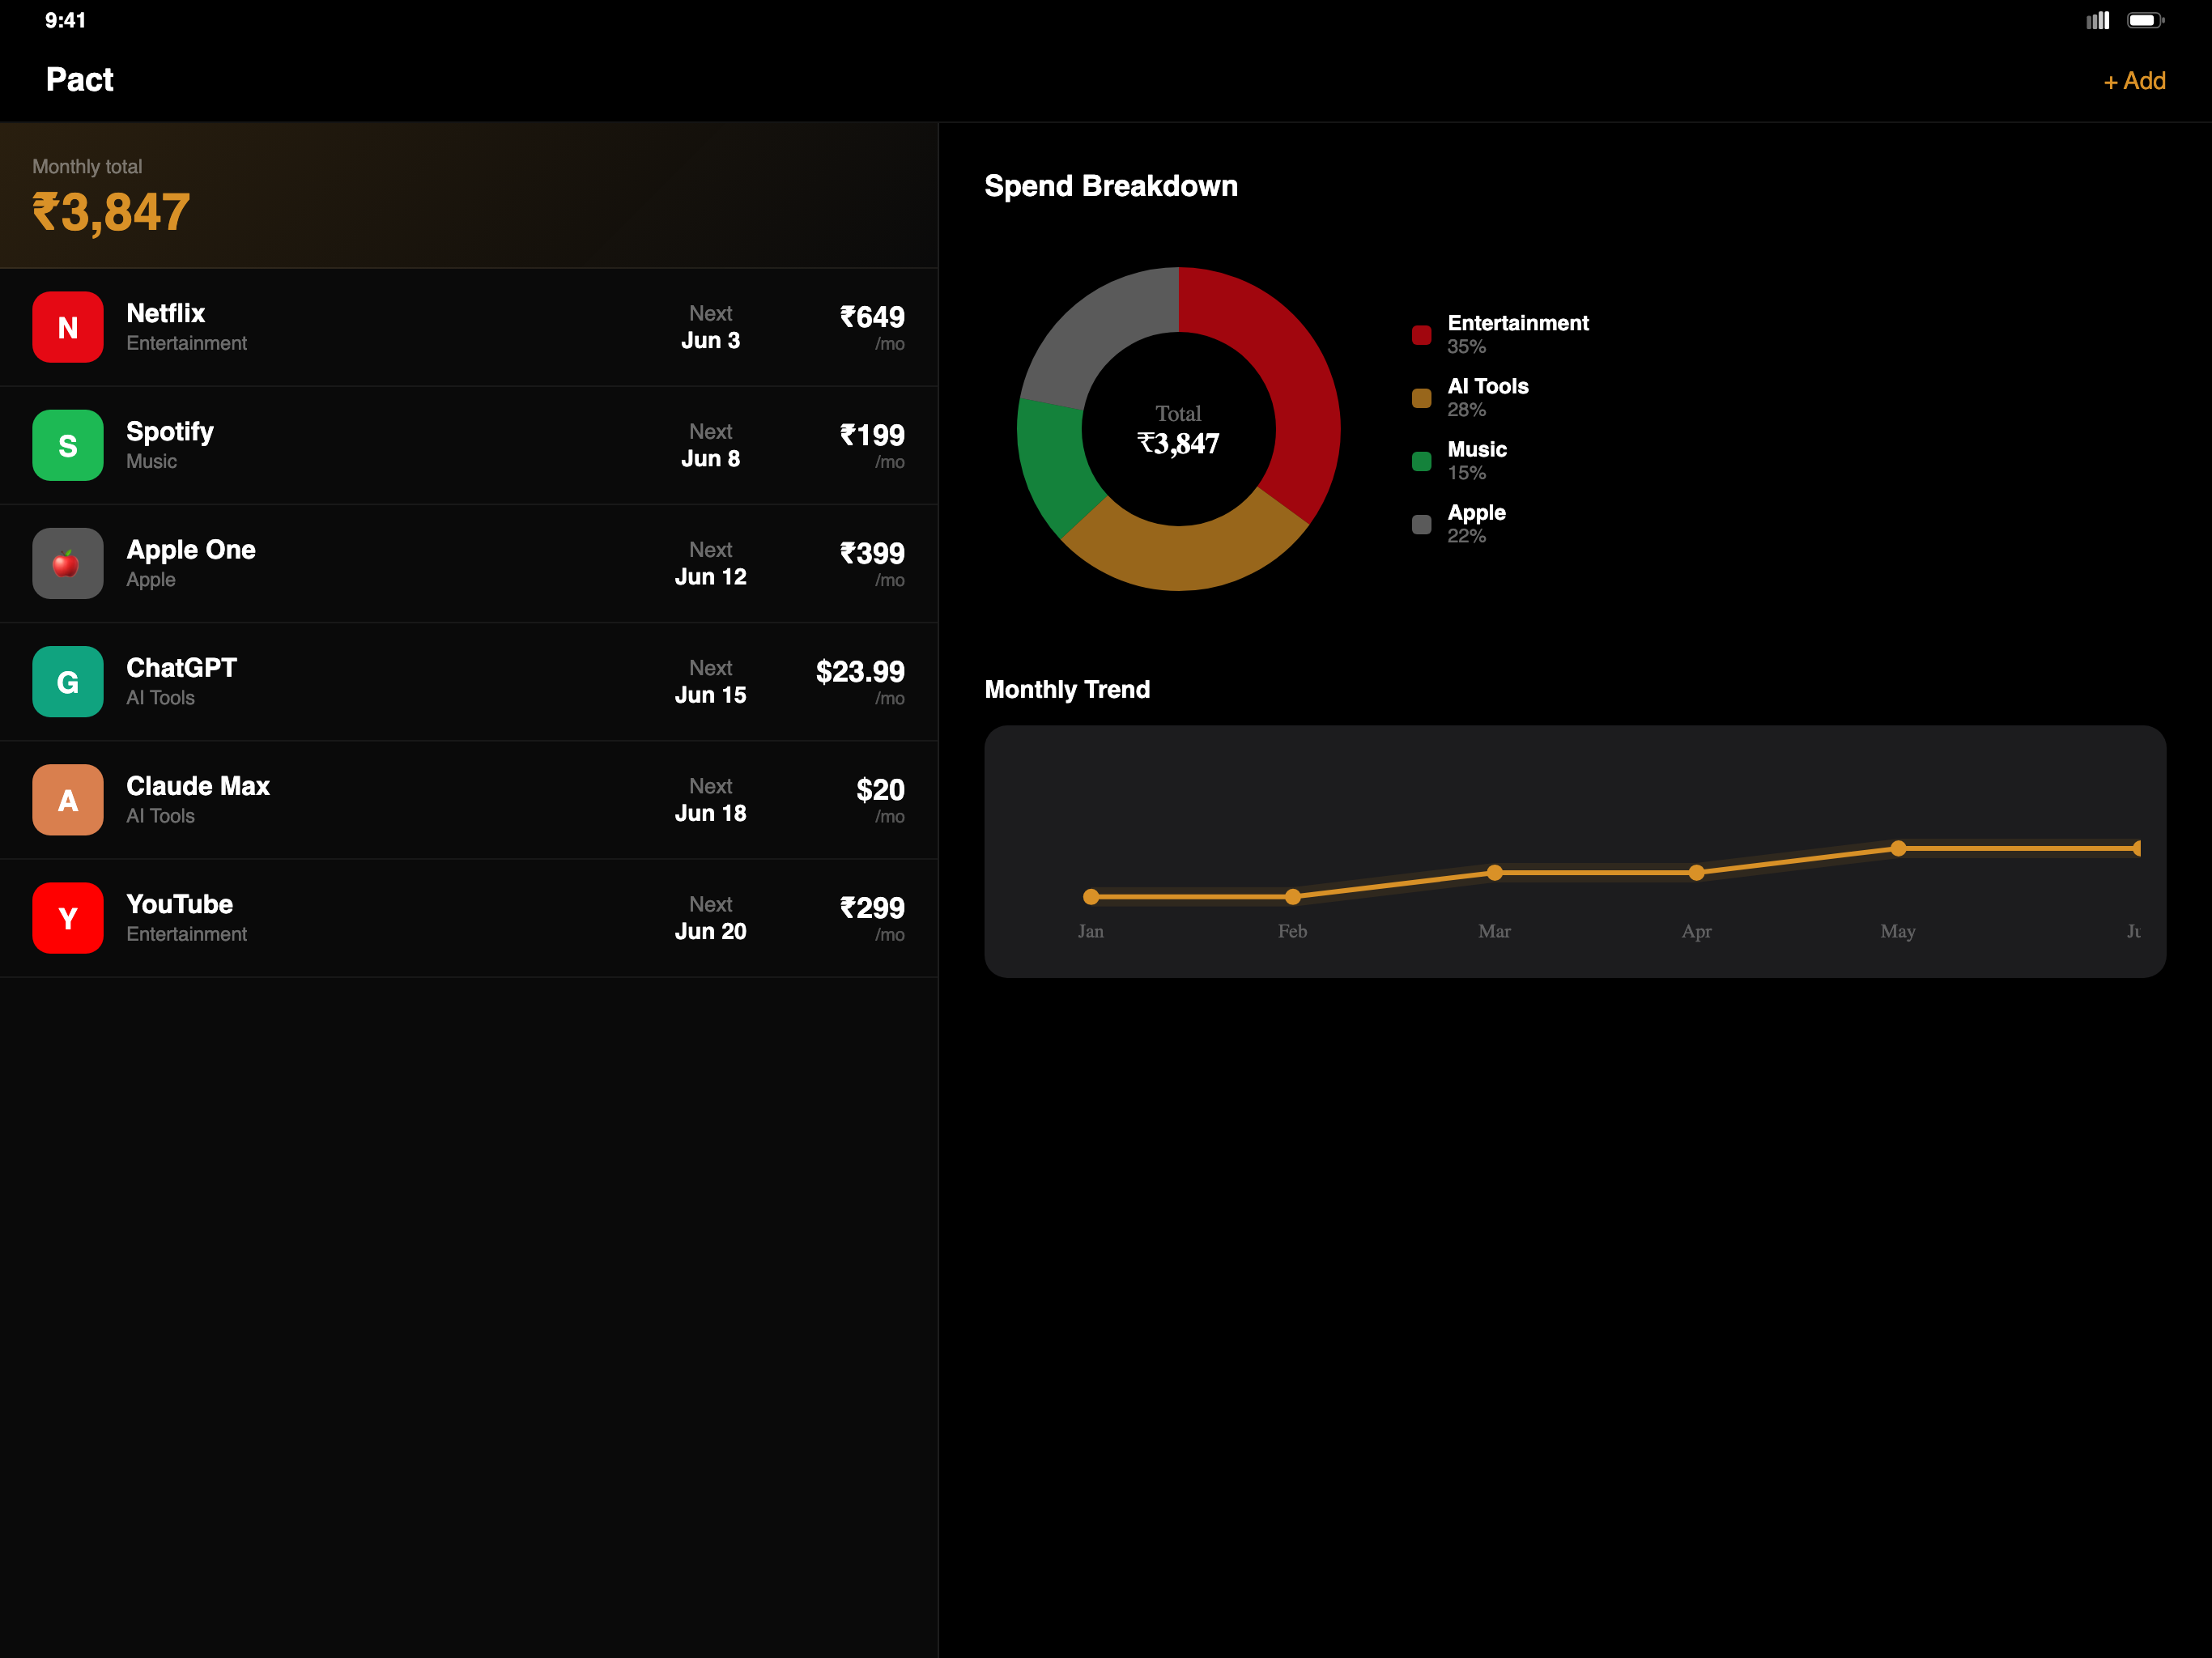The image size is (2212, 1658).
Task: Click the Jun 12 renewal date
Action: tap(711, 577)
